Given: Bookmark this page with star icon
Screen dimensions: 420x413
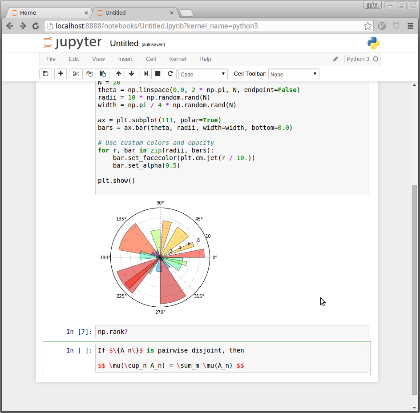Looking at the screenshot, I should [x=367, y=26].
